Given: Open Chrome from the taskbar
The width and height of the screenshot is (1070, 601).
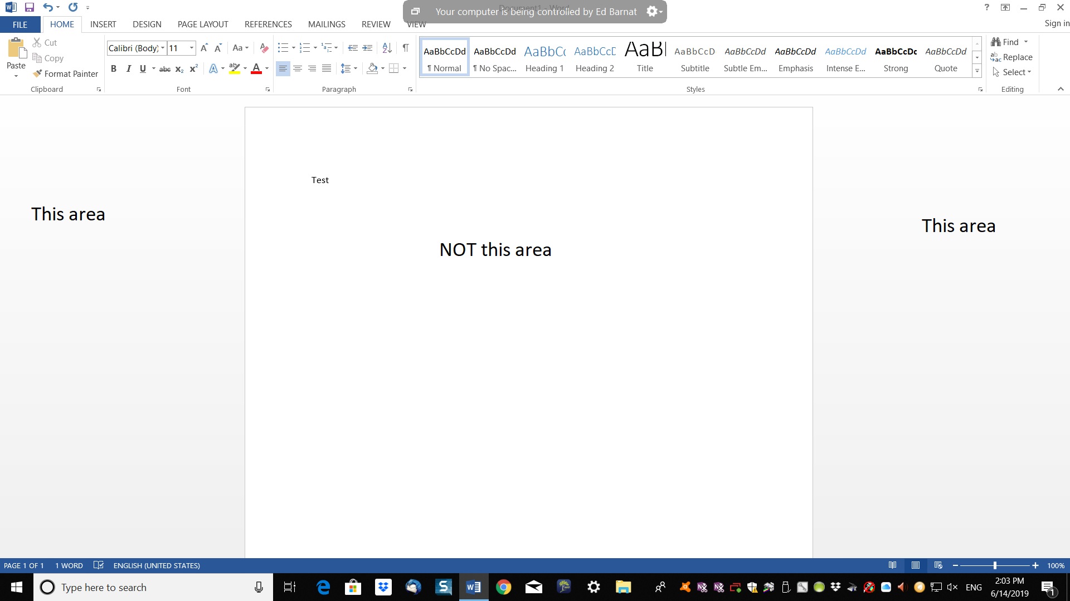Looking at the screenshot, I should [x=503, y=587].
